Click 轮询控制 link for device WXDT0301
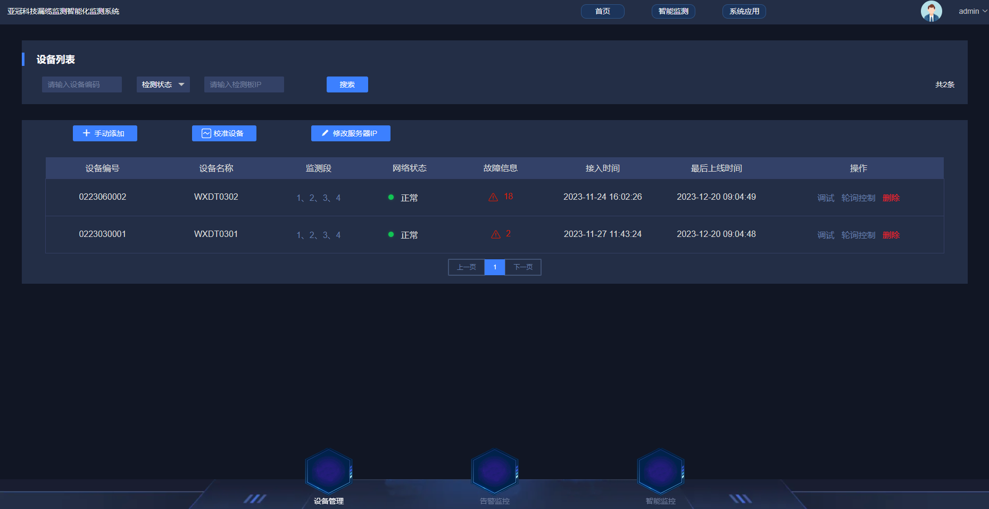 (x=858, y=235)
